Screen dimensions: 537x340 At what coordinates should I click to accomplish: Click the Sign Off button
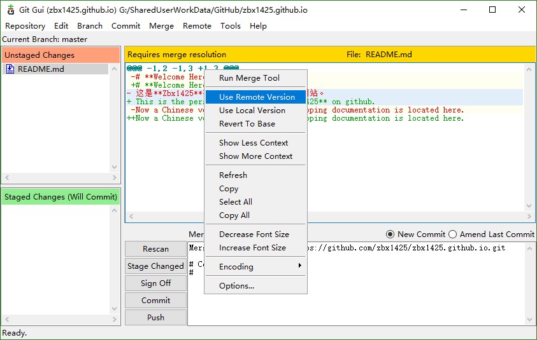(x=155, y=283)
